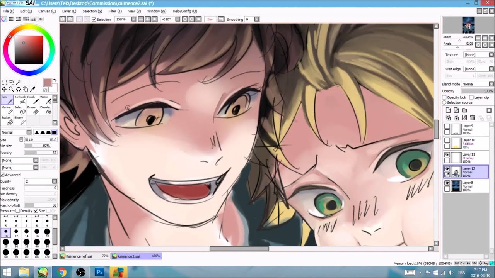Image resolution: width=495 pixels, height=278 pixels.
Task: Create a new layer folder icon
Action: pyautogui.click(x=464, y=110)
